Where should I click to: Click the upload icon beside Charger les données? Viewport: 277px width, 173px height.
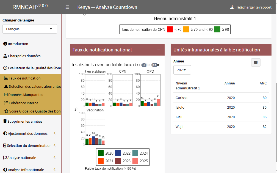click(5, 56)
